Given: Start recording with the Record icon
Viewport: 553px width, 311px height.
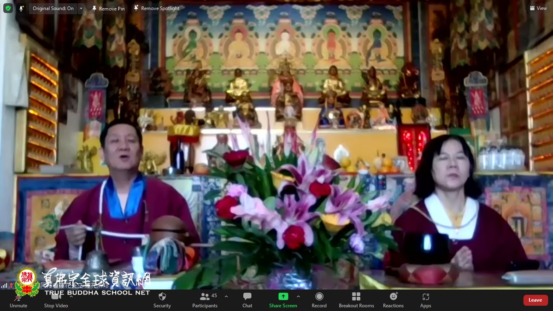Looking at the screenshot, I should [x=319, y=297].
